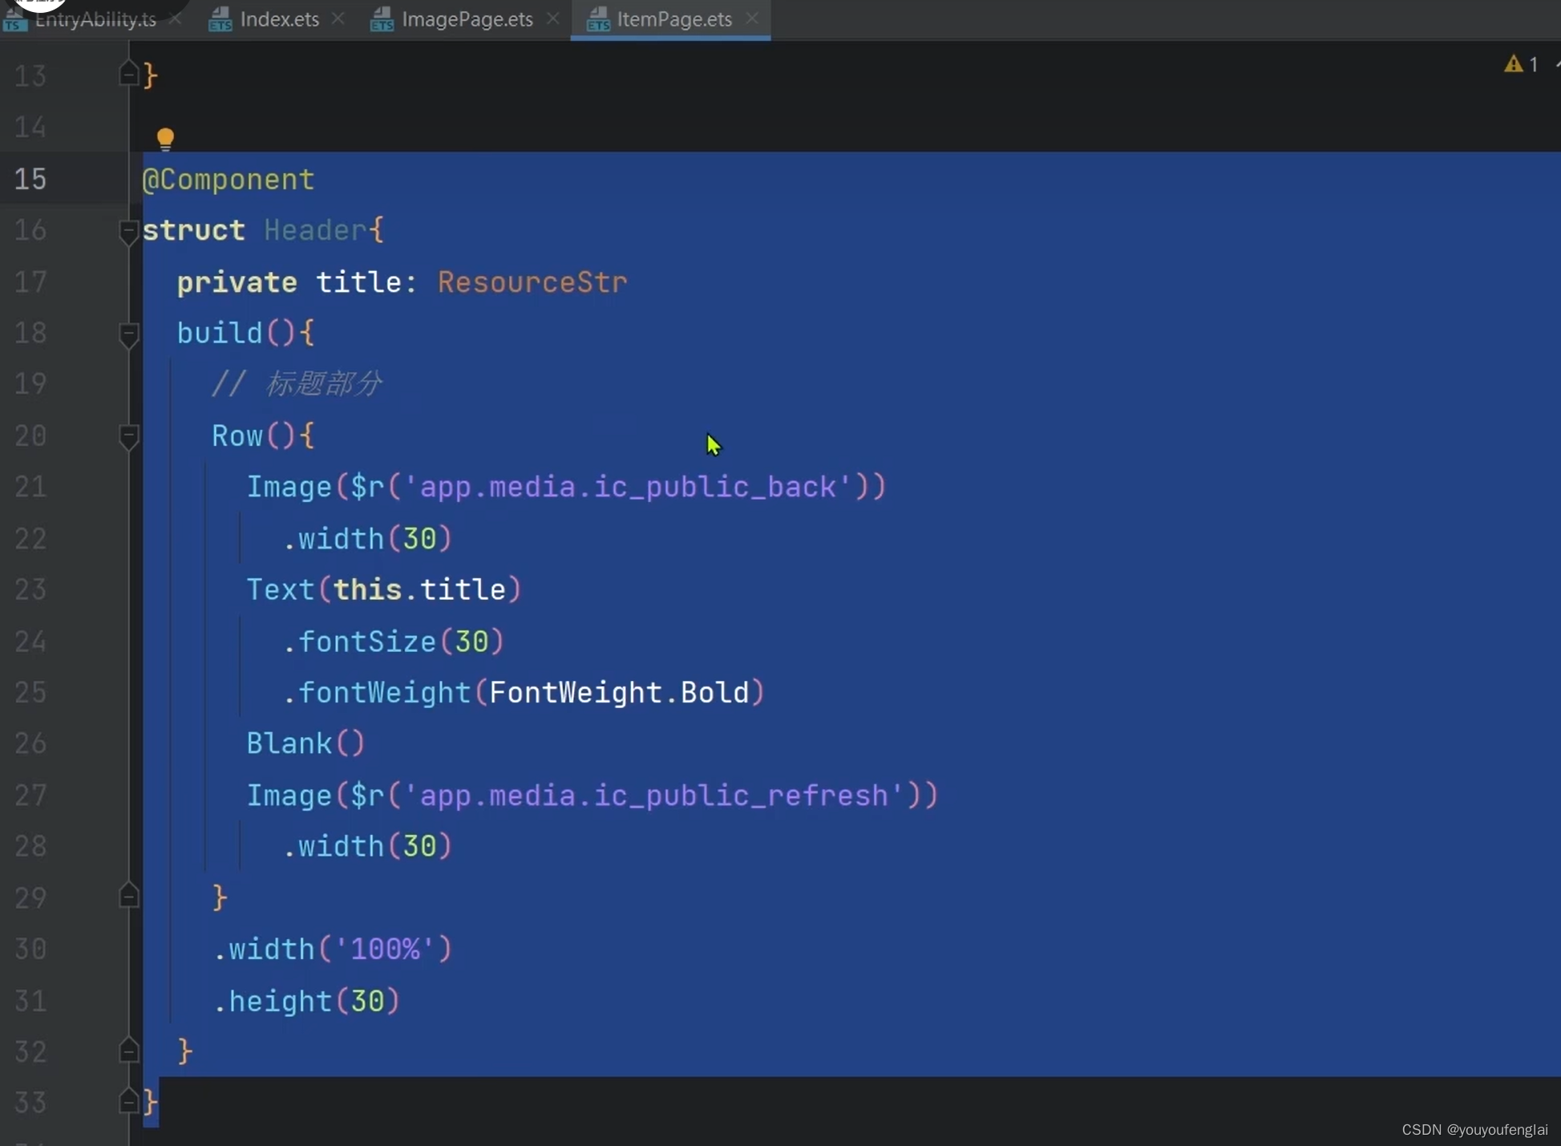Click the fold end marker on line 29
This screenshot has height=1146, width=1561.
click(128, 896)
